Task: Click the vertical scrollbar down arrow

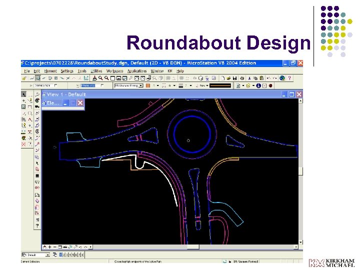Action: pos(300,242)
